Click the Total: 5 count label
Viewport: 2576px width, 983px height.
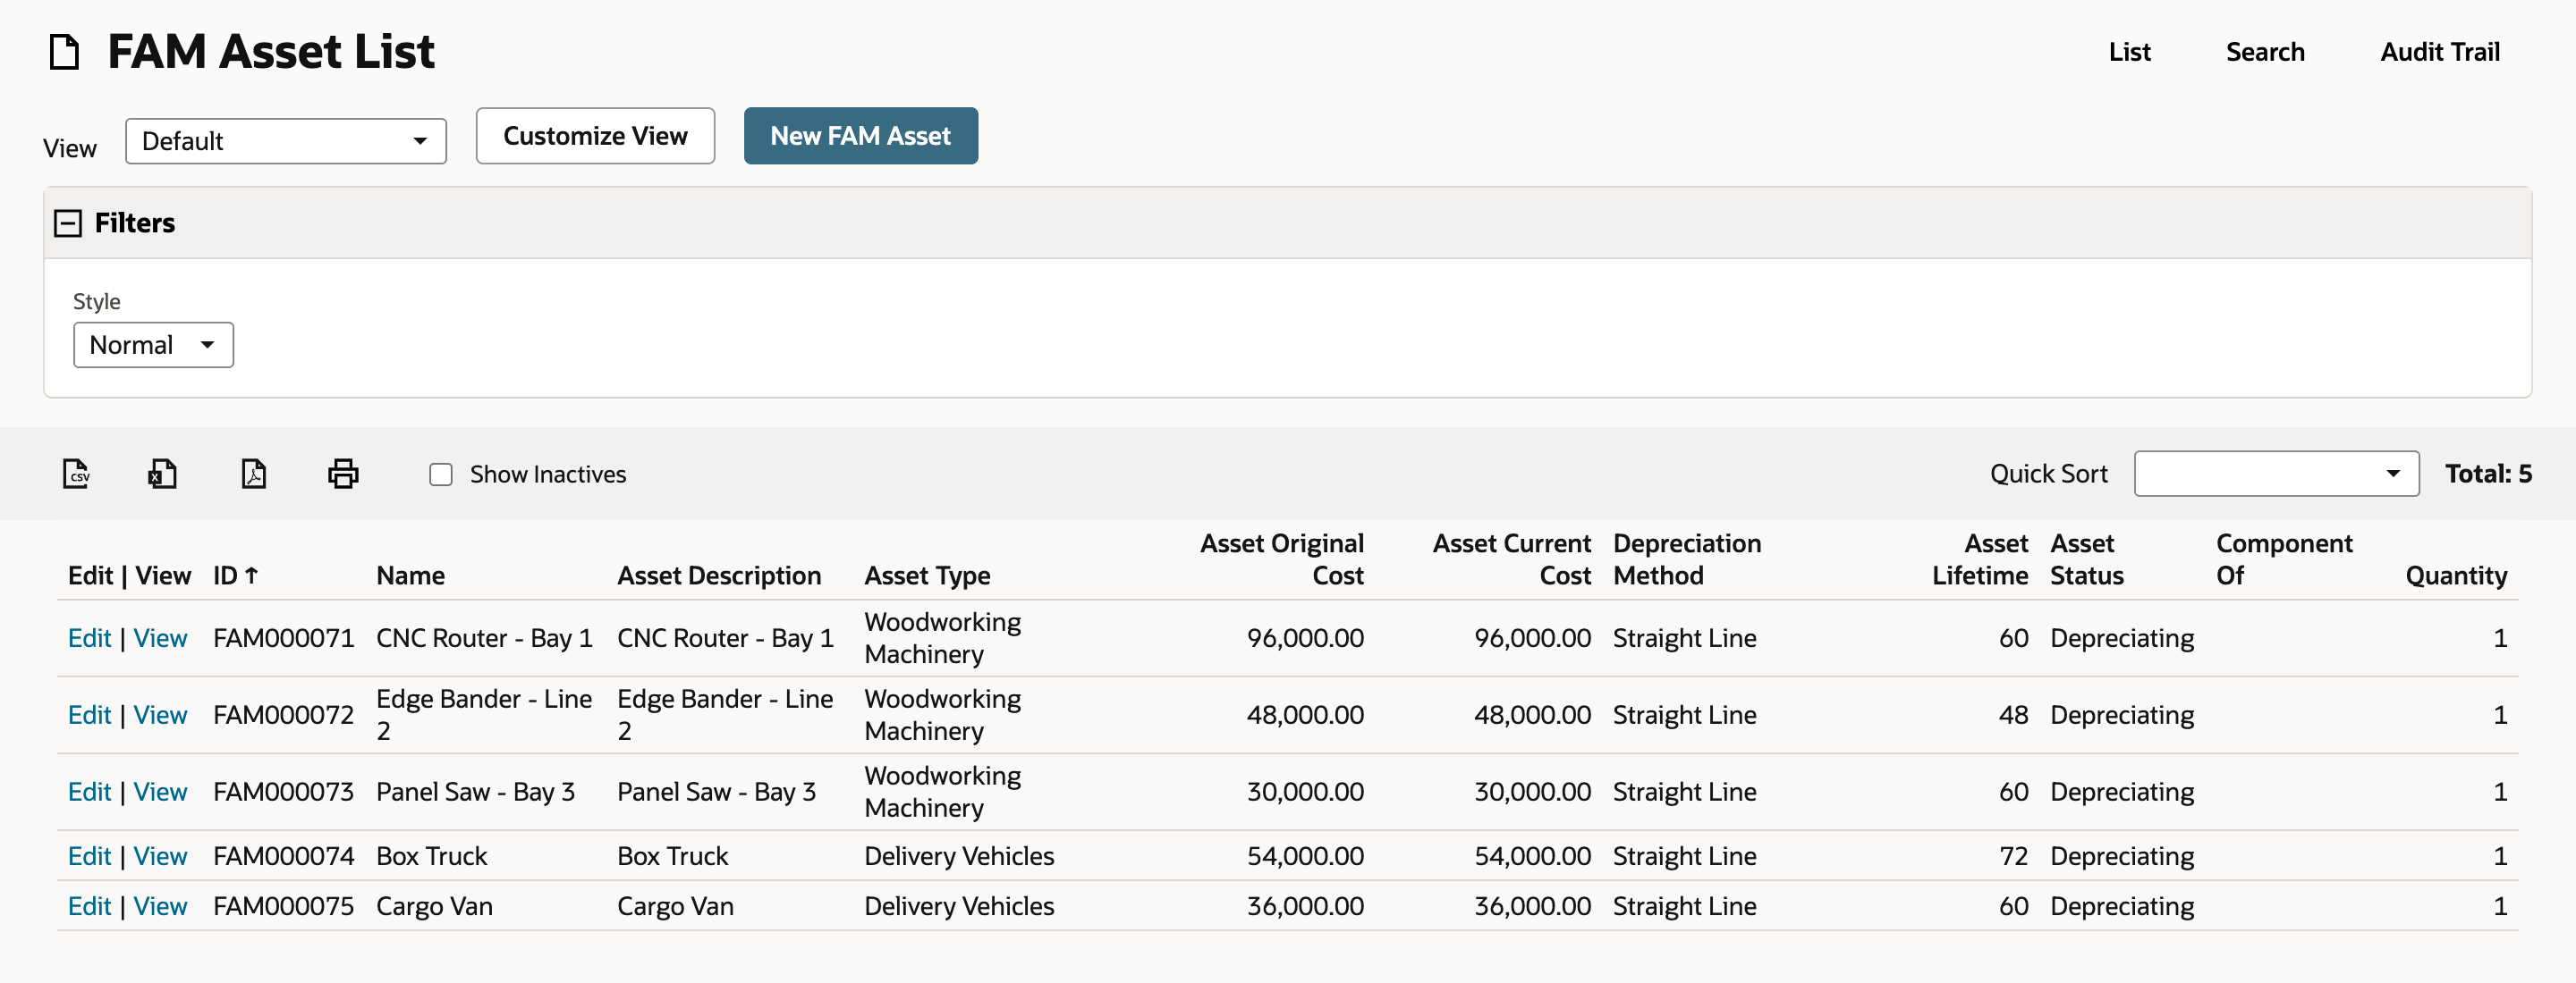click(x=2488, y=474)
